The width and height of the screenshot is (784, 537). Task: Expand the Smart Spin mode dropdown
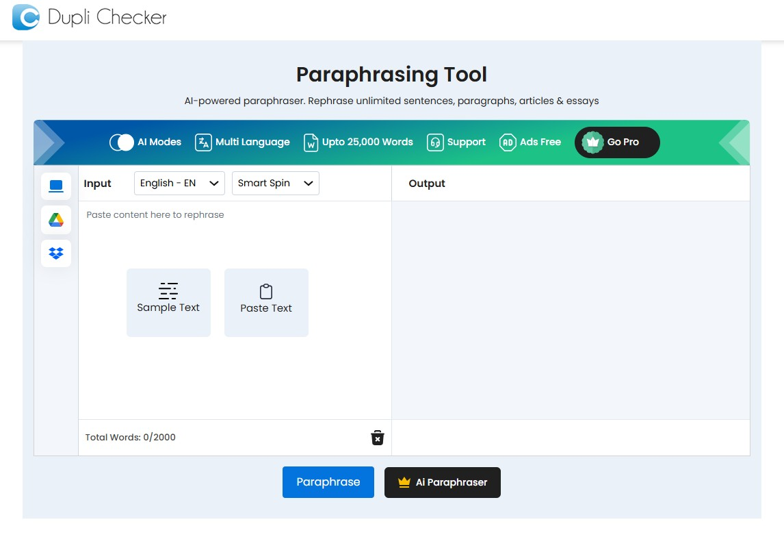(x=276, y=183)
